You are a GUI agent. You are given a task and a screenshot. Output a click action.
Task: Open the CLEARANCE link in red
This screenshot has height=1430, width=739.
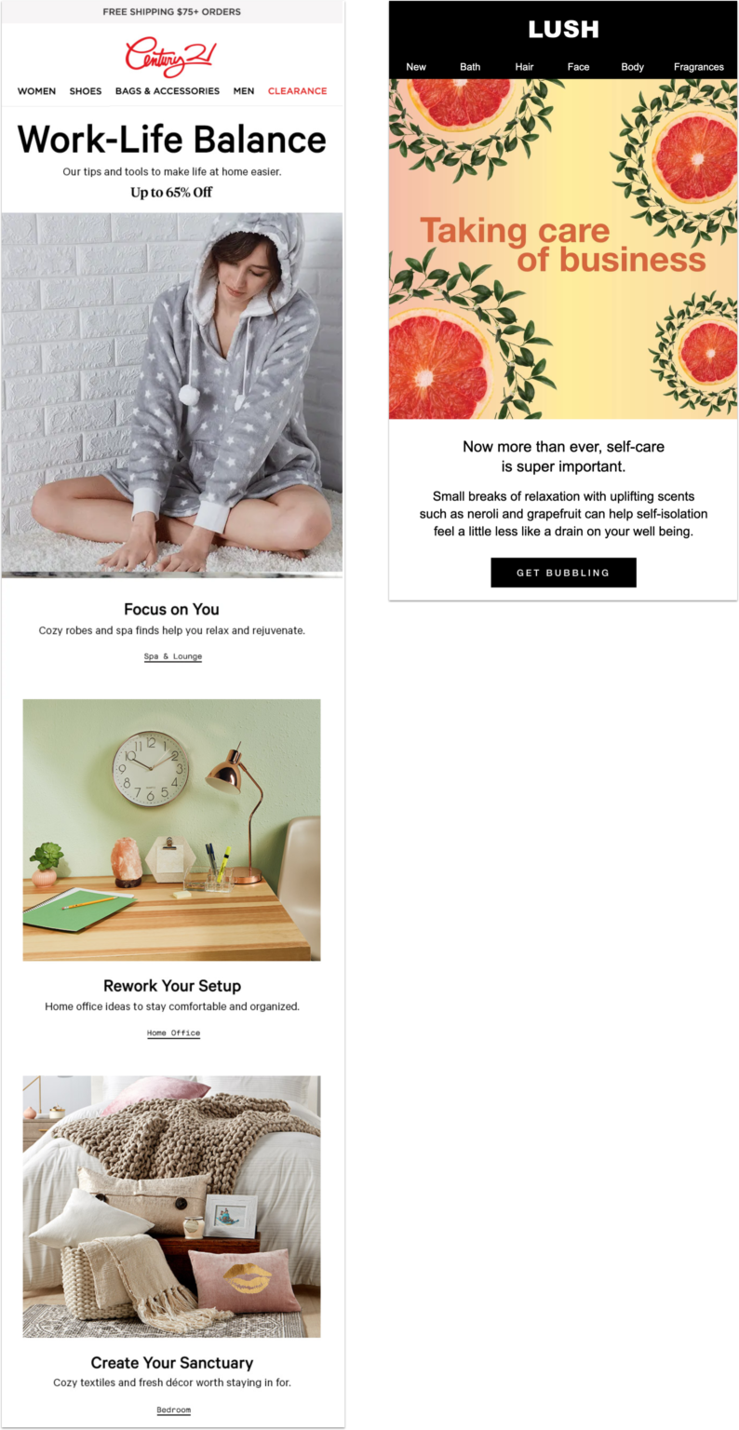pos(297,91)
